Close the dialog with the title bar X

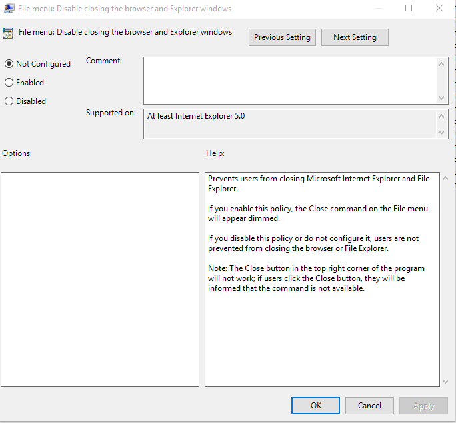click(x=439, y=8)
